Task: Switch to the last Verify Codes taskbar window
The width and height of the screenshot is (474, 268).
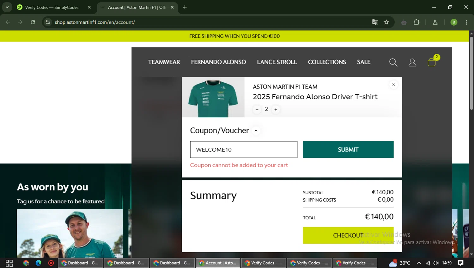Action: coord(355,263)
